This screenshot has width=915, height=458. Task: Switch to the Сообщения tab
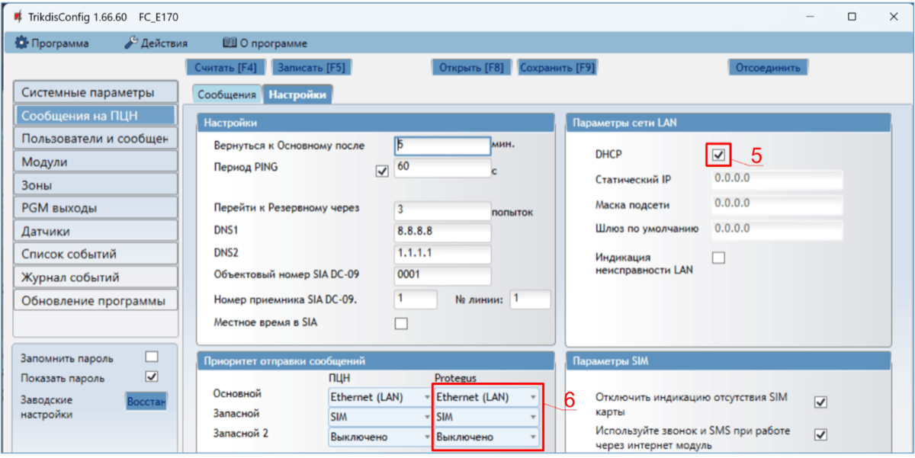click(226, 94)
